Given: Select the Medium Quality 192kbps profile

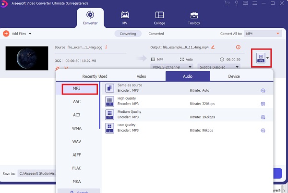Looking at the screenshot, I should click(187, 115).
